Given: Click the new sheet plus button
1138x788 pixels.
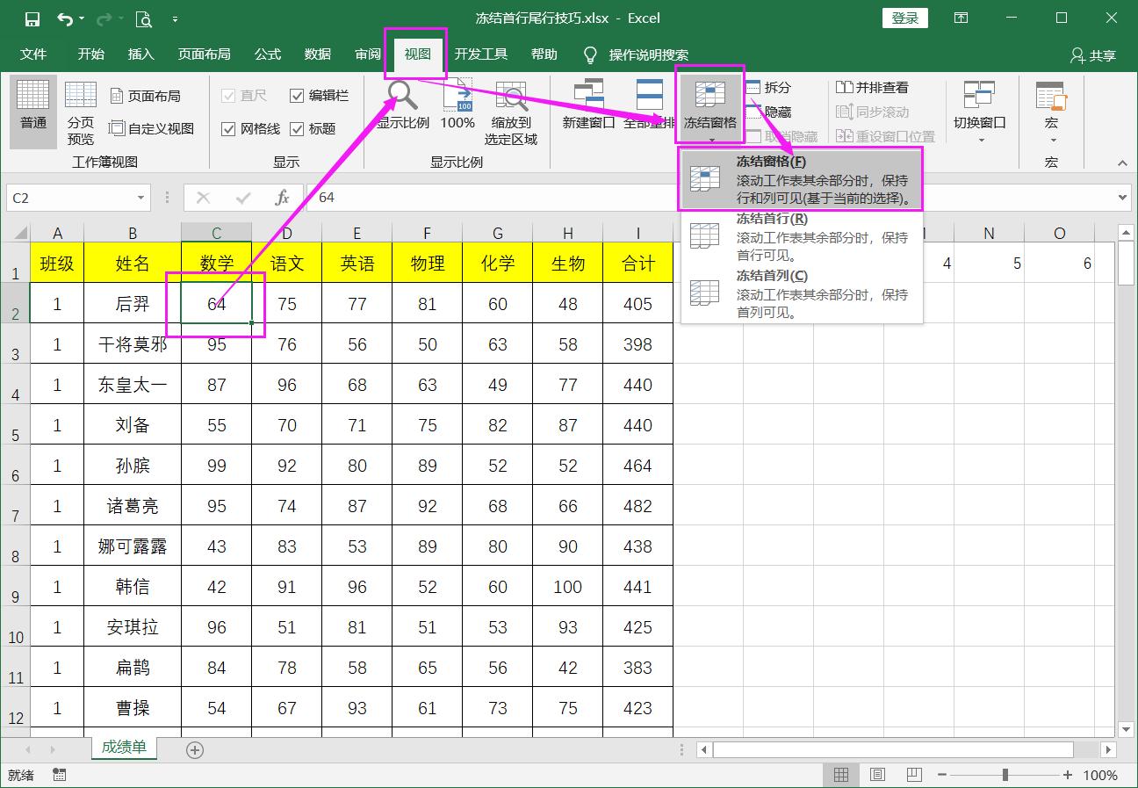Looking at the screenshot, I should click(195, 749).
